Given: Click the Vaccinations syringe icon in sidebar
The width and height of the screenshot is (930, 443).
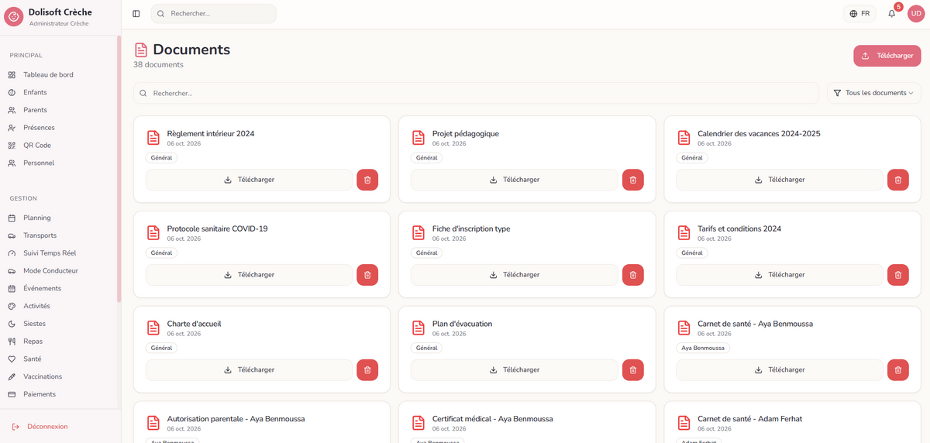Looking at the screenshot, I should 12,376.
